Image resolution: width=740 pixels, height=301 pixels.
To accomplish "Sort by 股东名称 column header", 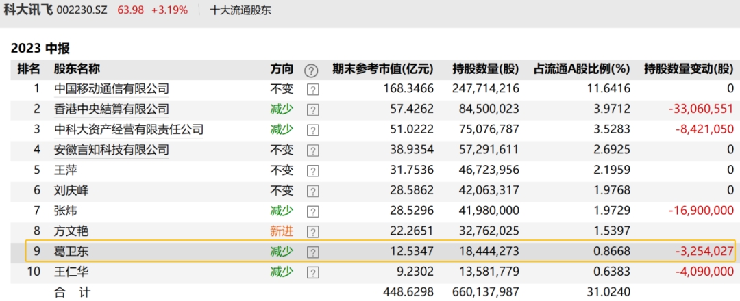I will pyautogui.click(x=77, y=69).
